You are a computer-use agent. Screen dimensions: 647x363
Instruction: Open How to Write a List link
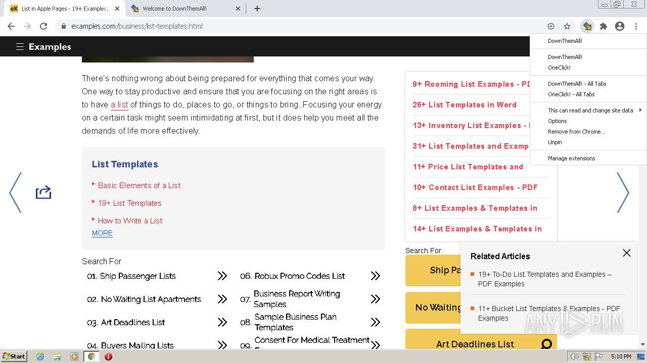[130, 221]
